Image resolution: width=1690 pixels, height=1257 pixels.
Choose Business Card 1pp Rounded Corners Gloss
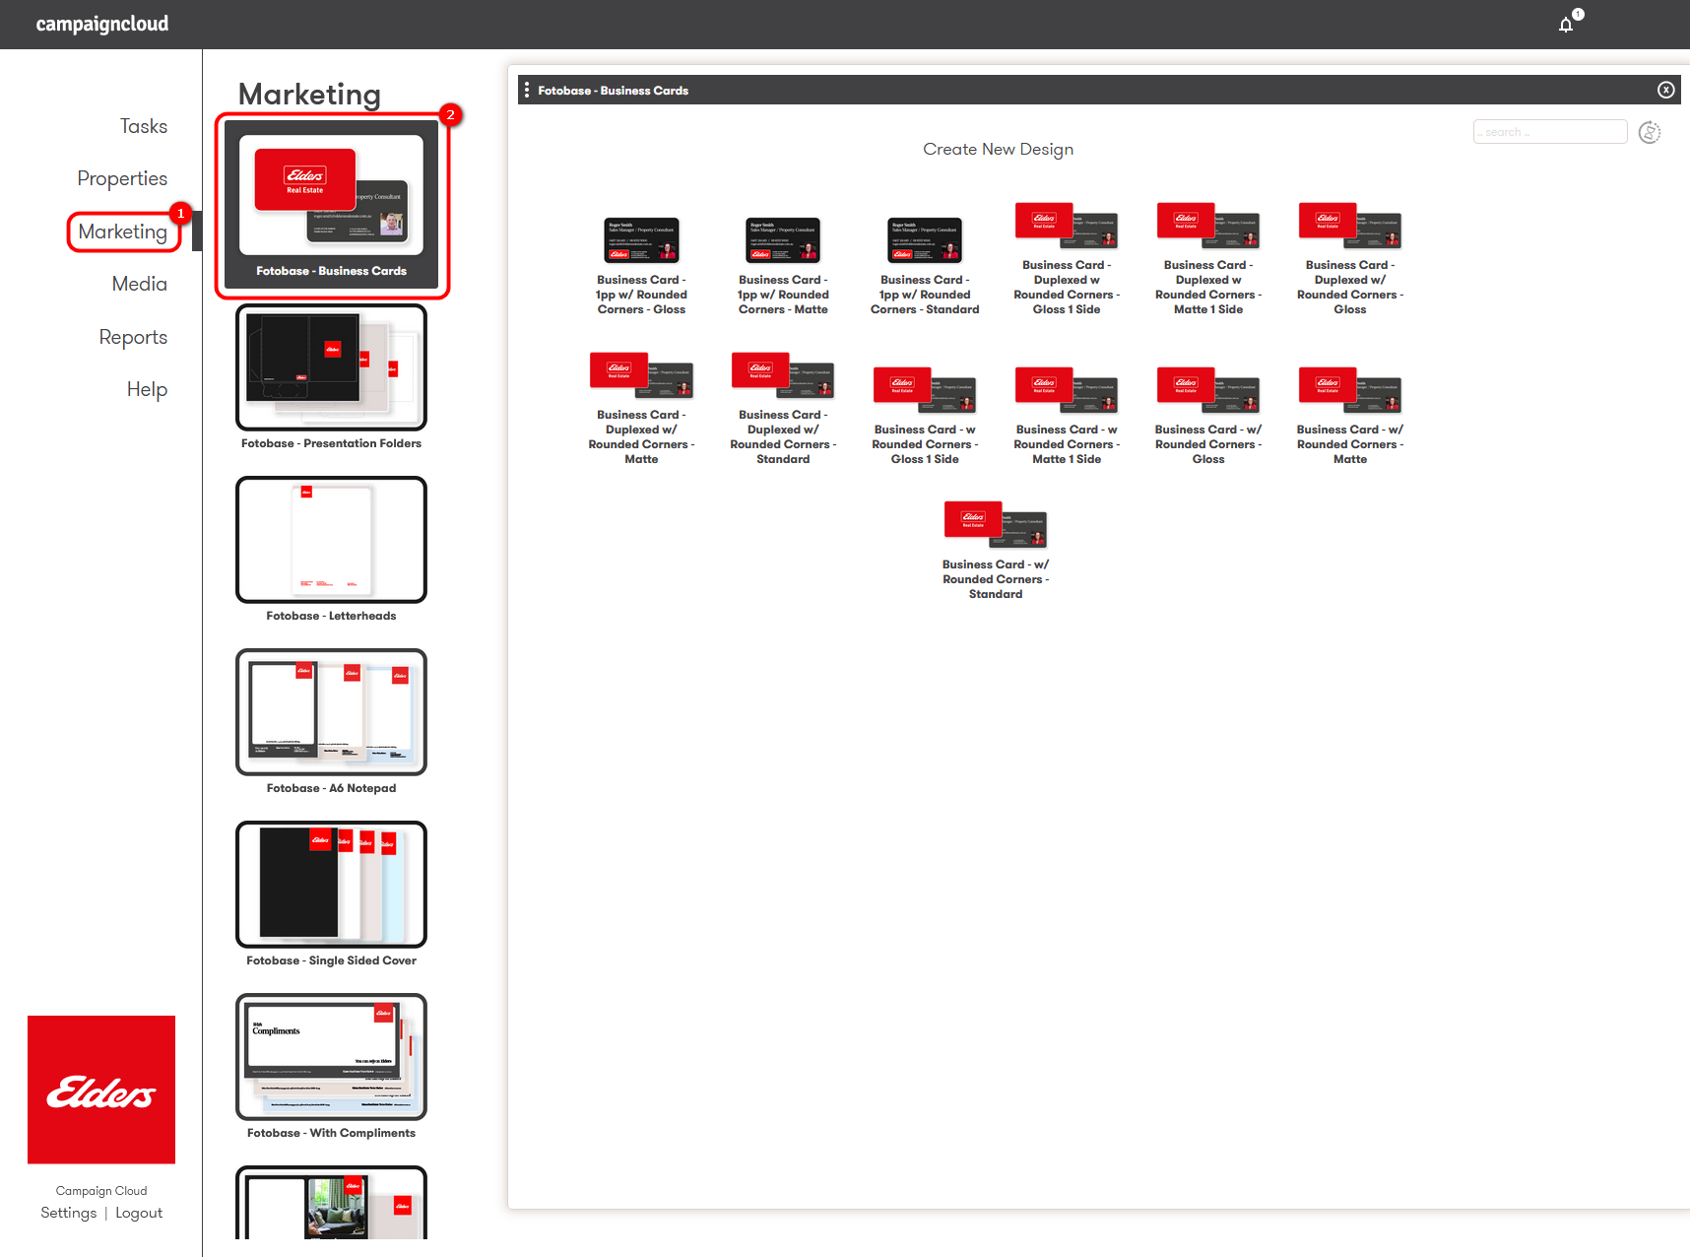pos(641,266)
